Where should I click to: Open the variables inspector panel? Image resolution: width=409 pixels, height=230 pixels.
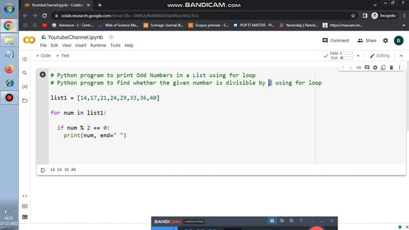point(25,87)
